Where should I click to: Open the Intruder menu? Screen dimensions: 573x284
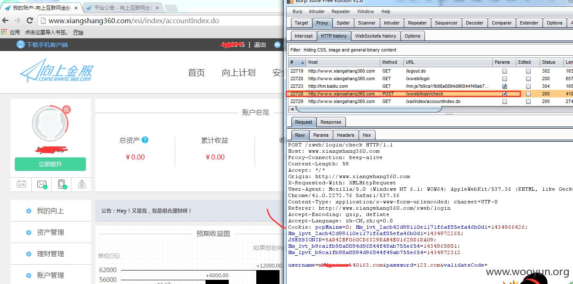point(317,11)
